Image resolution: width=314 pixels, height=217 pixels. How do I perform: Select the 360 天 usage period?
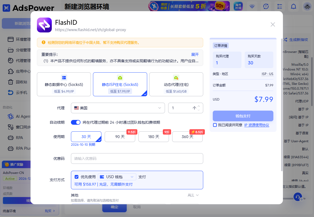[x=187, y=137]
